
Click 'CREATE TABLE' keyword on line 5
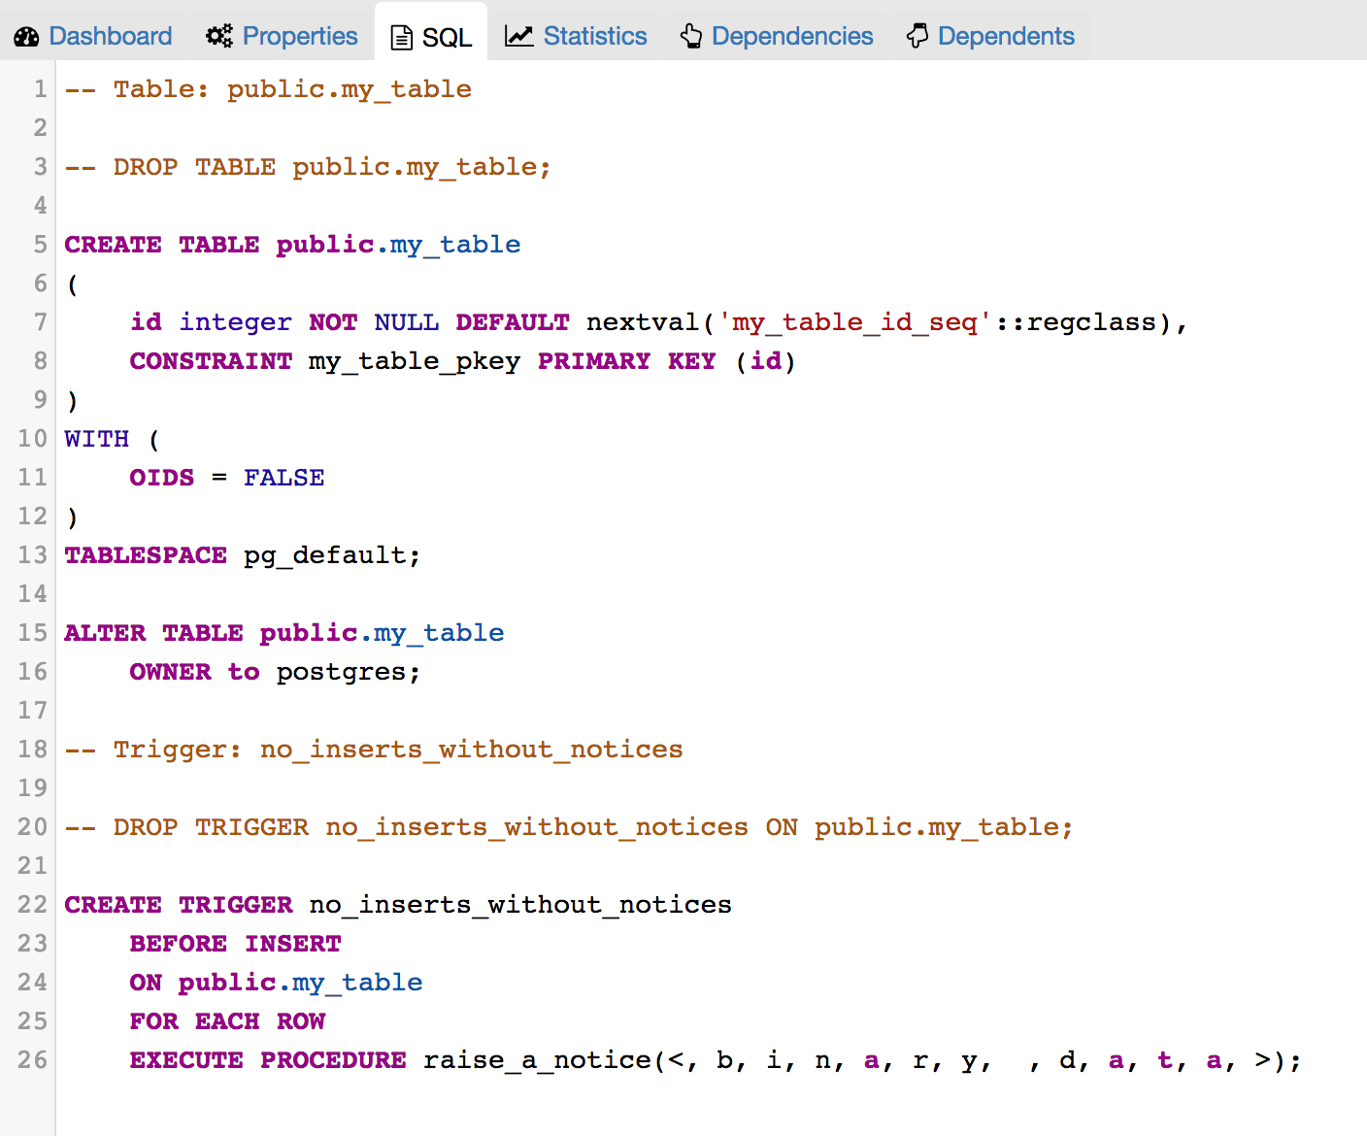click(x=162, y=245)
